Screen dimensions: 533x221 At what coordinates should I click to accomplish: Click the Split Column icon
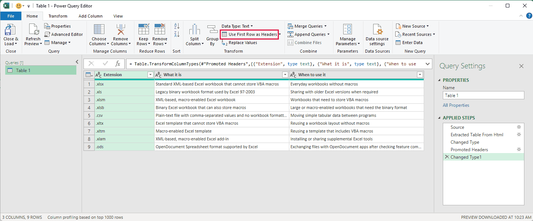(194, 29)
